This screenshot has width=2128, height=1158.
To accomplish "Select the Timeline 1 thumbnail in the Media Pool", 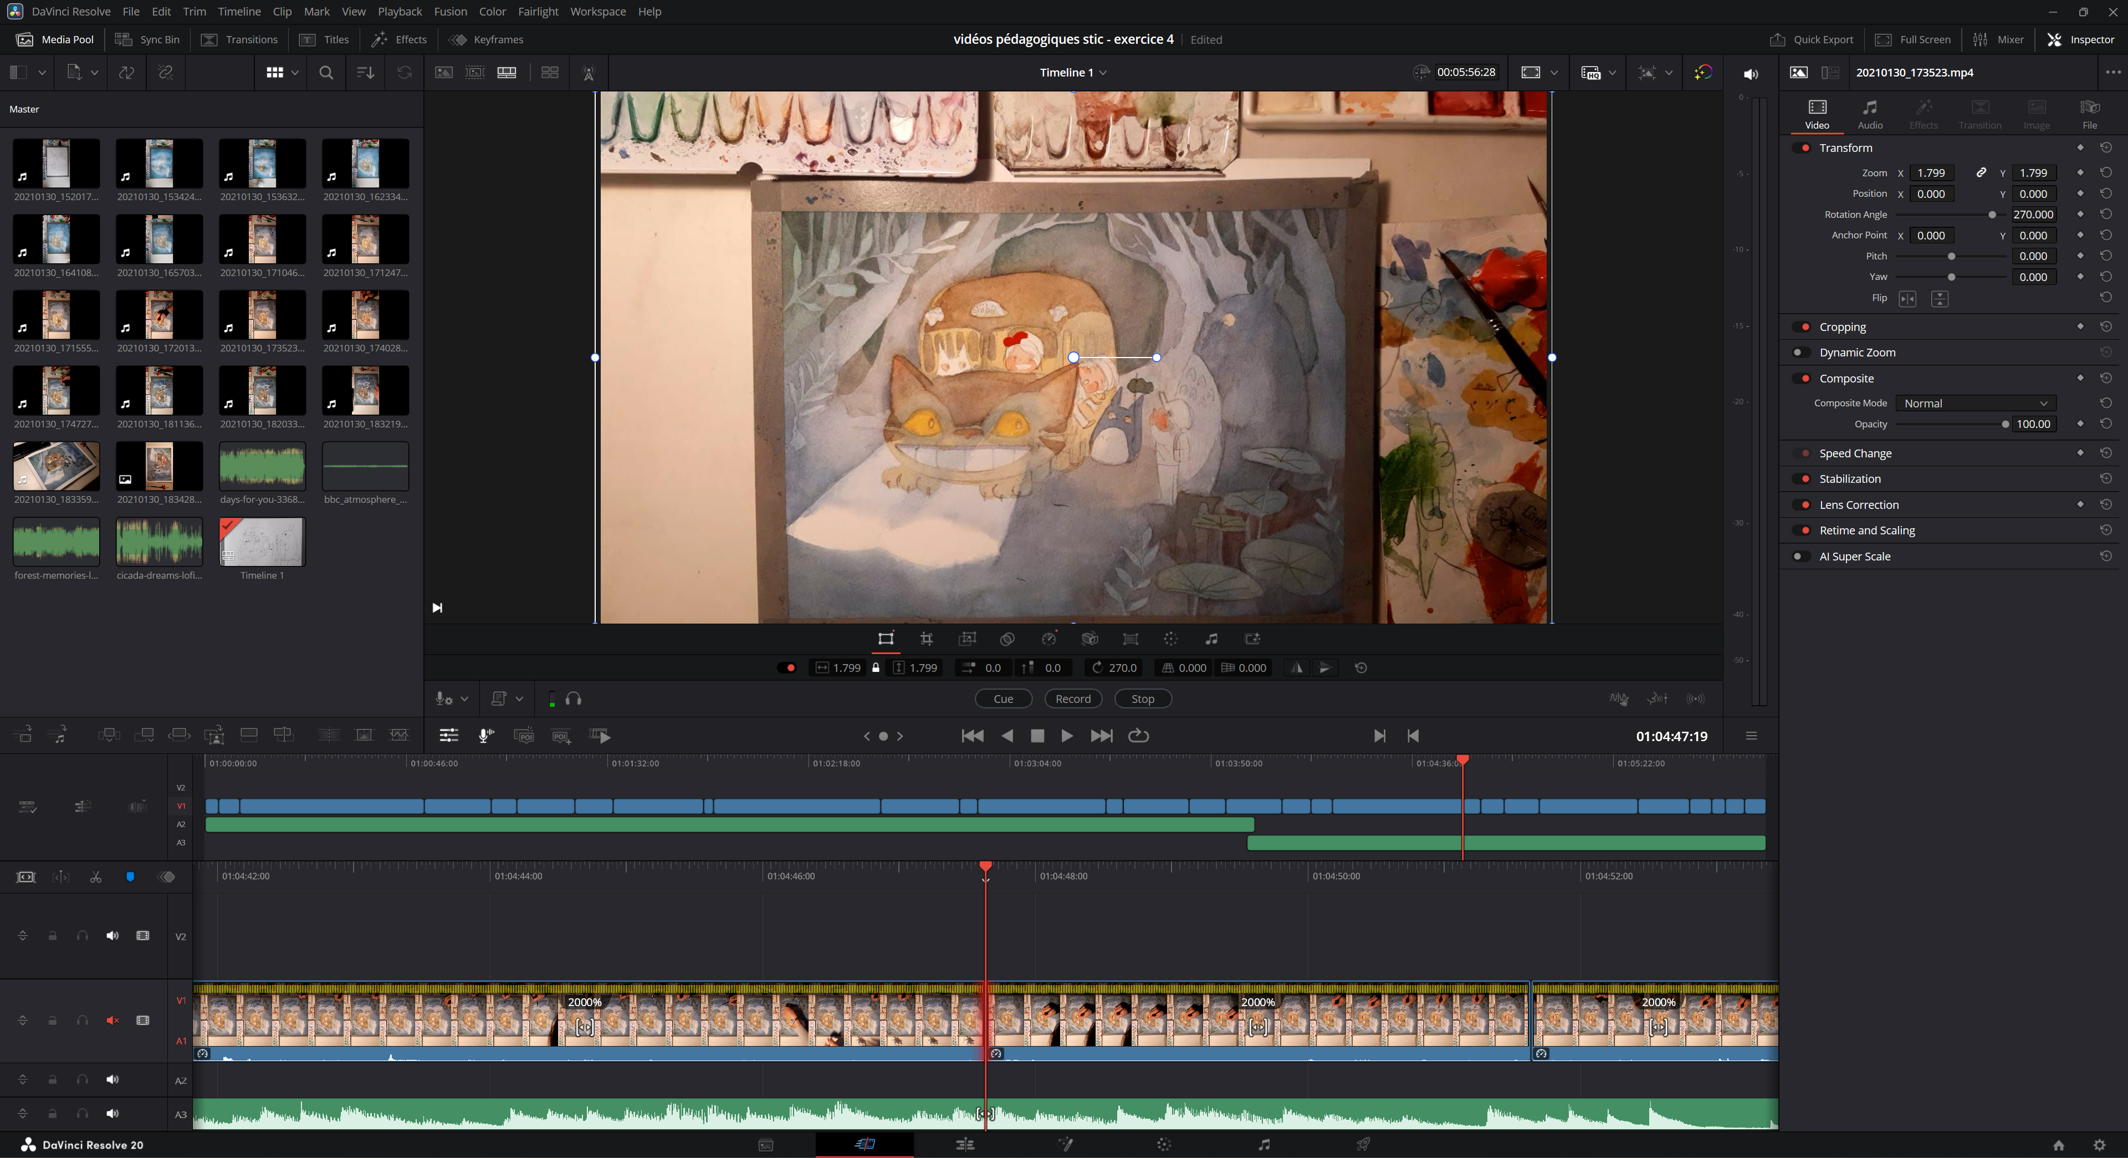I will pyautogui.click(x=262, y=542).
